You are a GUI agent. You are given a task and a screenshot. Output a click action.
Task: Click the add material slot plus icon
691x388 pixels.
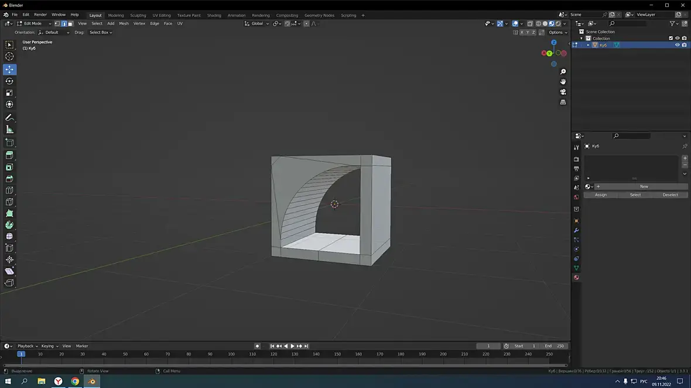click(x=685, y=158)
